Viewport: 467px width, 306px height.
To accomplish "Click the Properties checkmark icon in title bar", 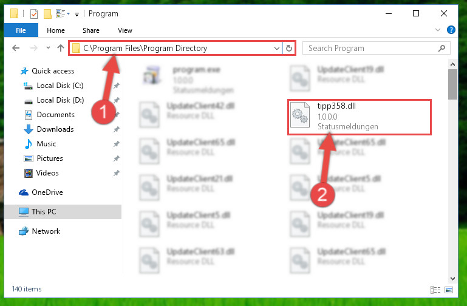I will coord(34,14).
